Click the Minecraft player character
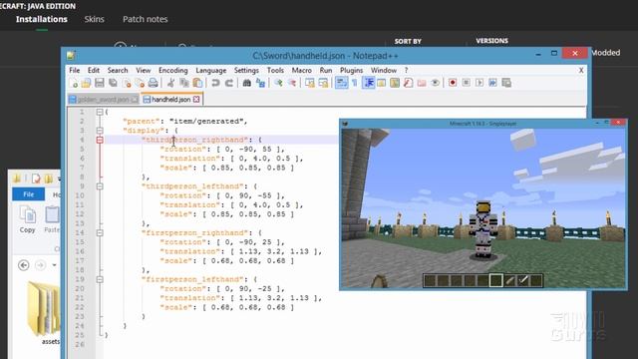Viewport: 638px width, 359px height. point(482,230)
